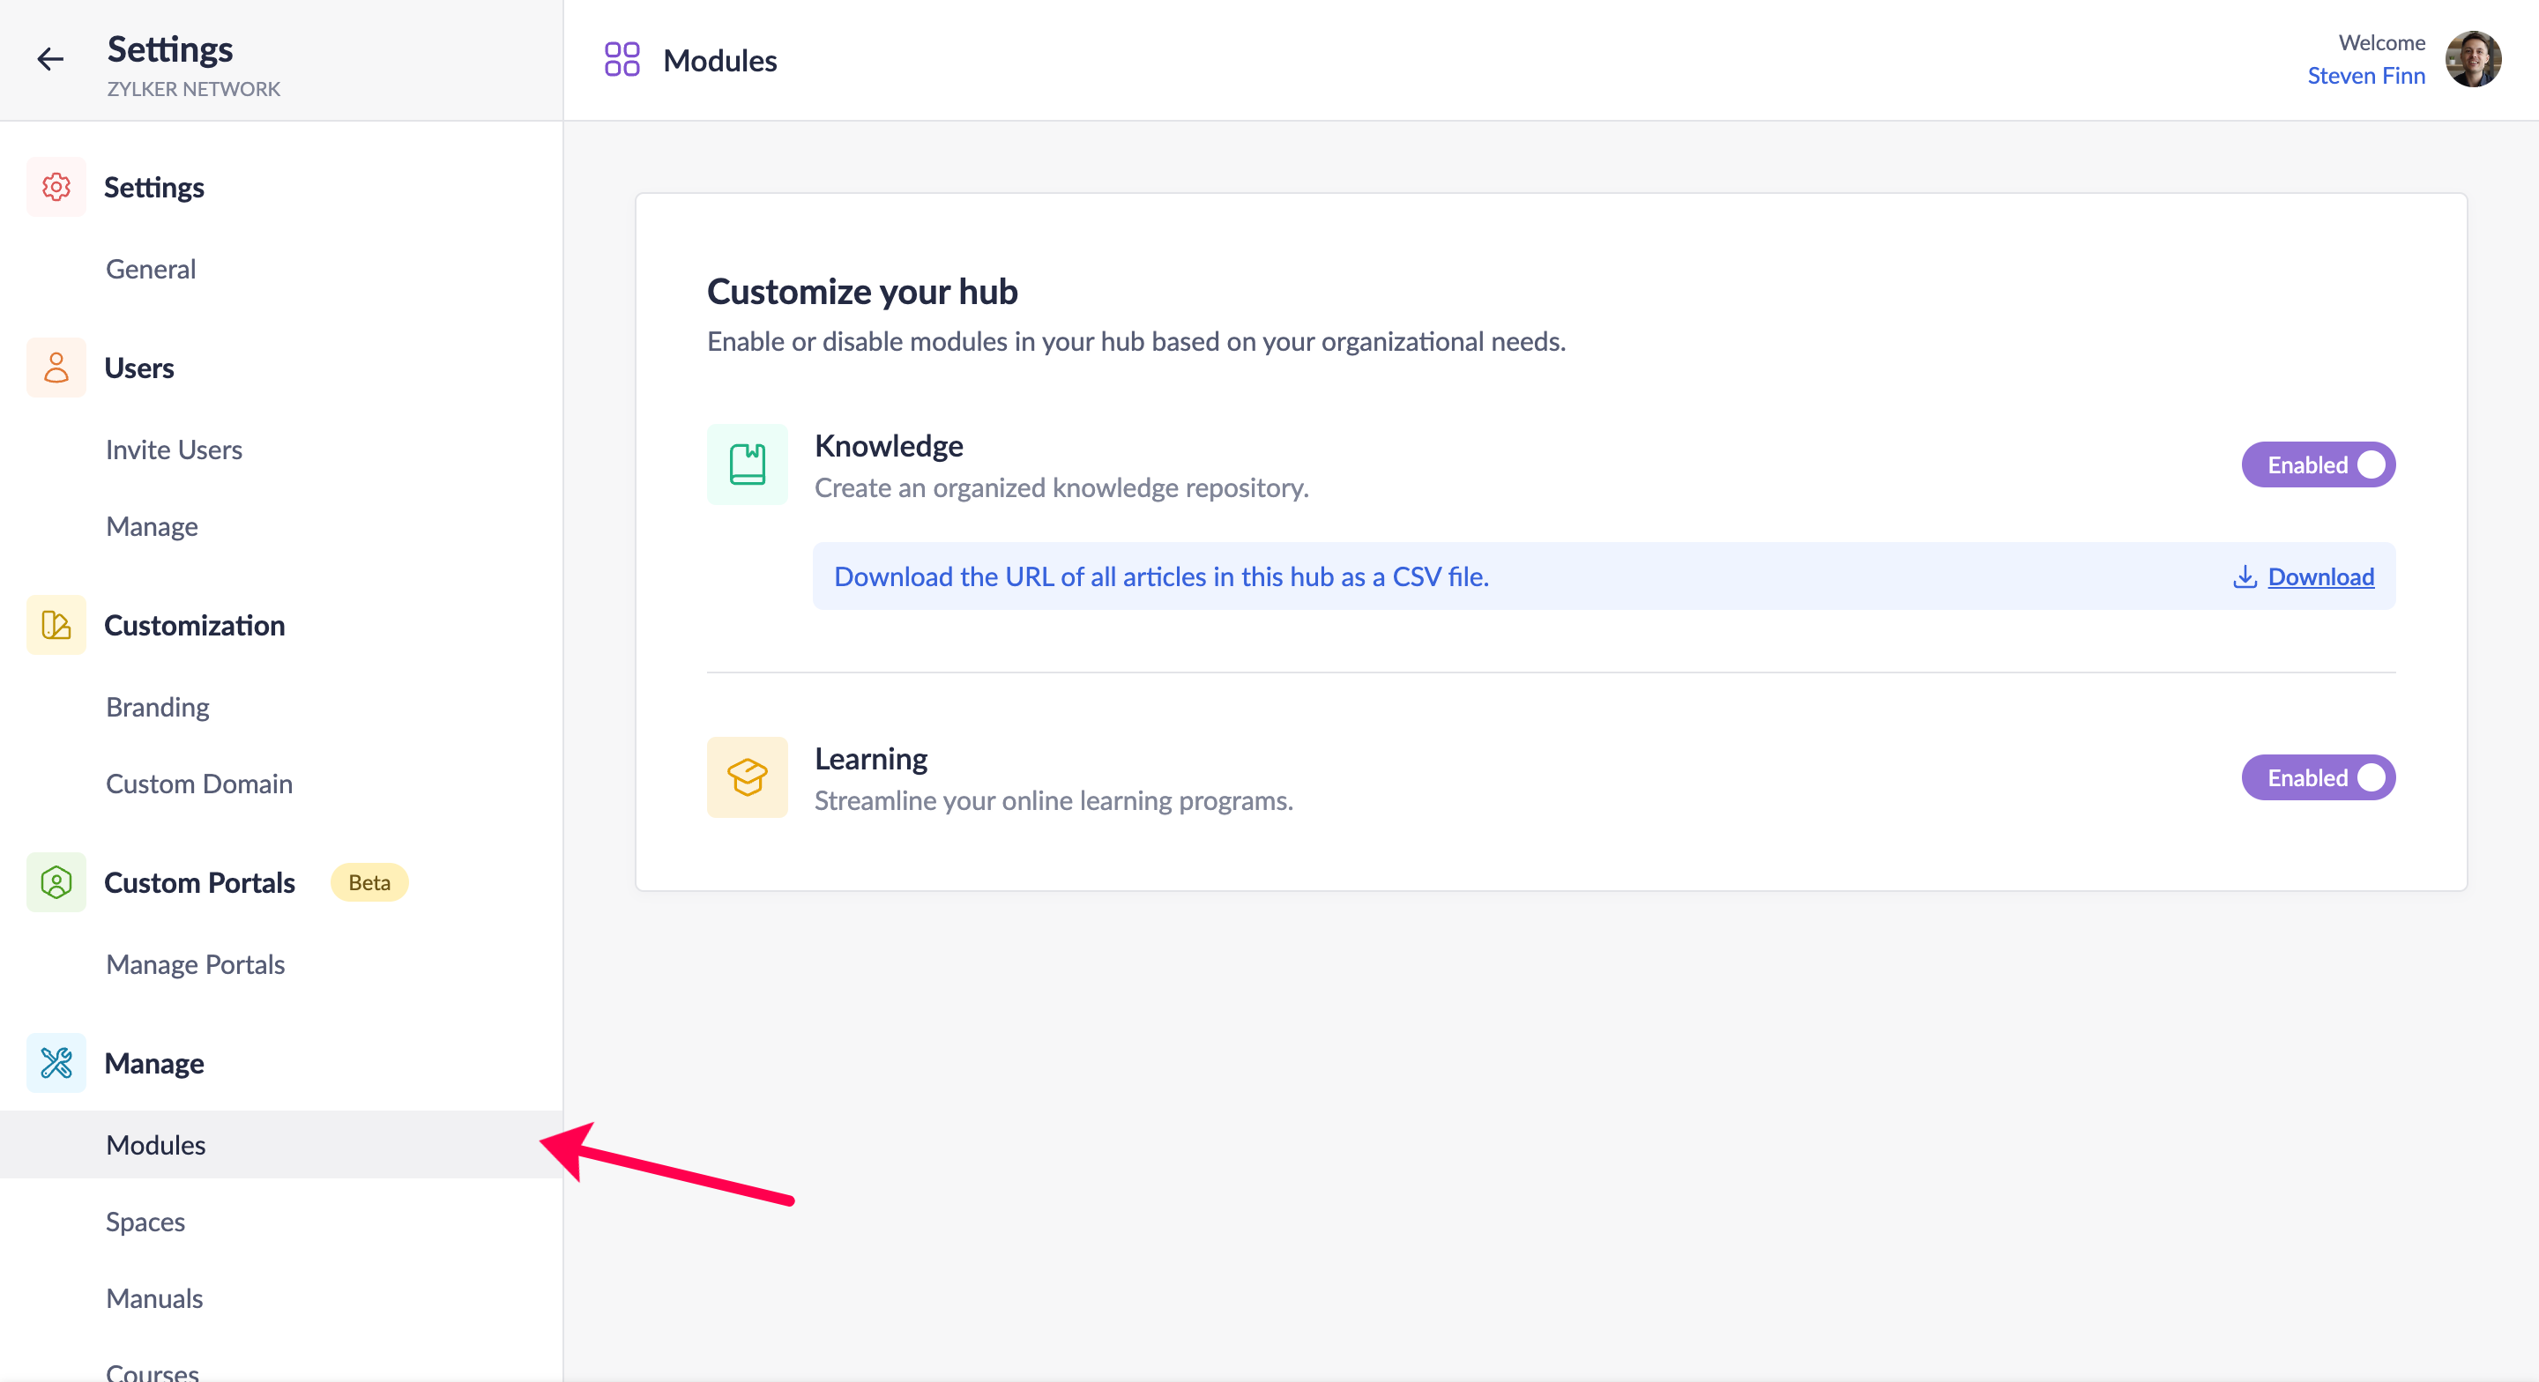Click the Knowledge module title
The image size is (2539, 1382).
pos(888,446)
